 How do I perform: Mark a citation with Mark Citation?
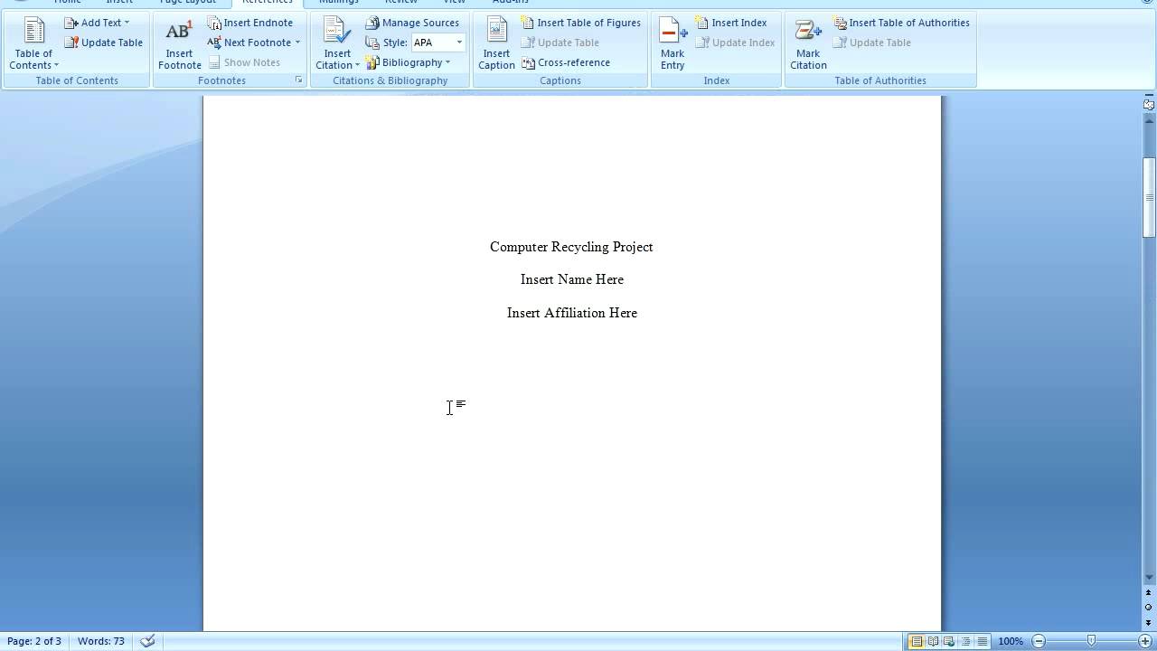click(808, 42)
